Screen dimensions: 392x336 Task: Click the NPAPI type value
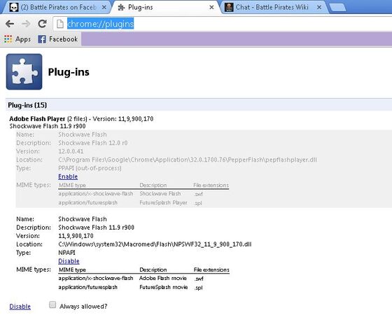[66, 253]
